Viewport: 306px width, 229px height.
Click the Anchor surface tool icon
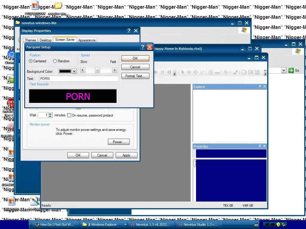[x=217, y=73]
